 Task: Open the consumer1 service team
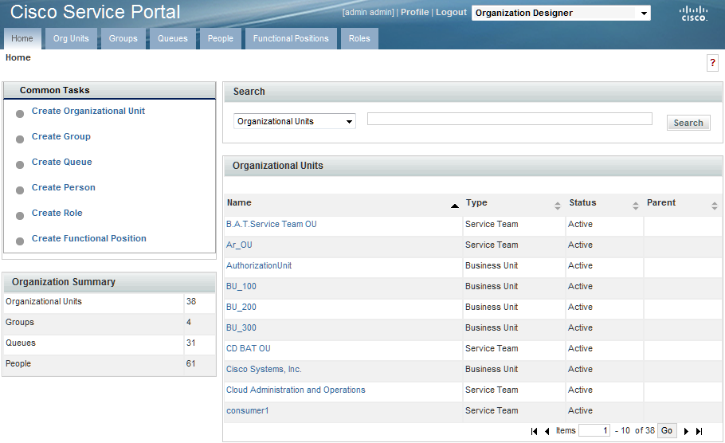[247, 410]
